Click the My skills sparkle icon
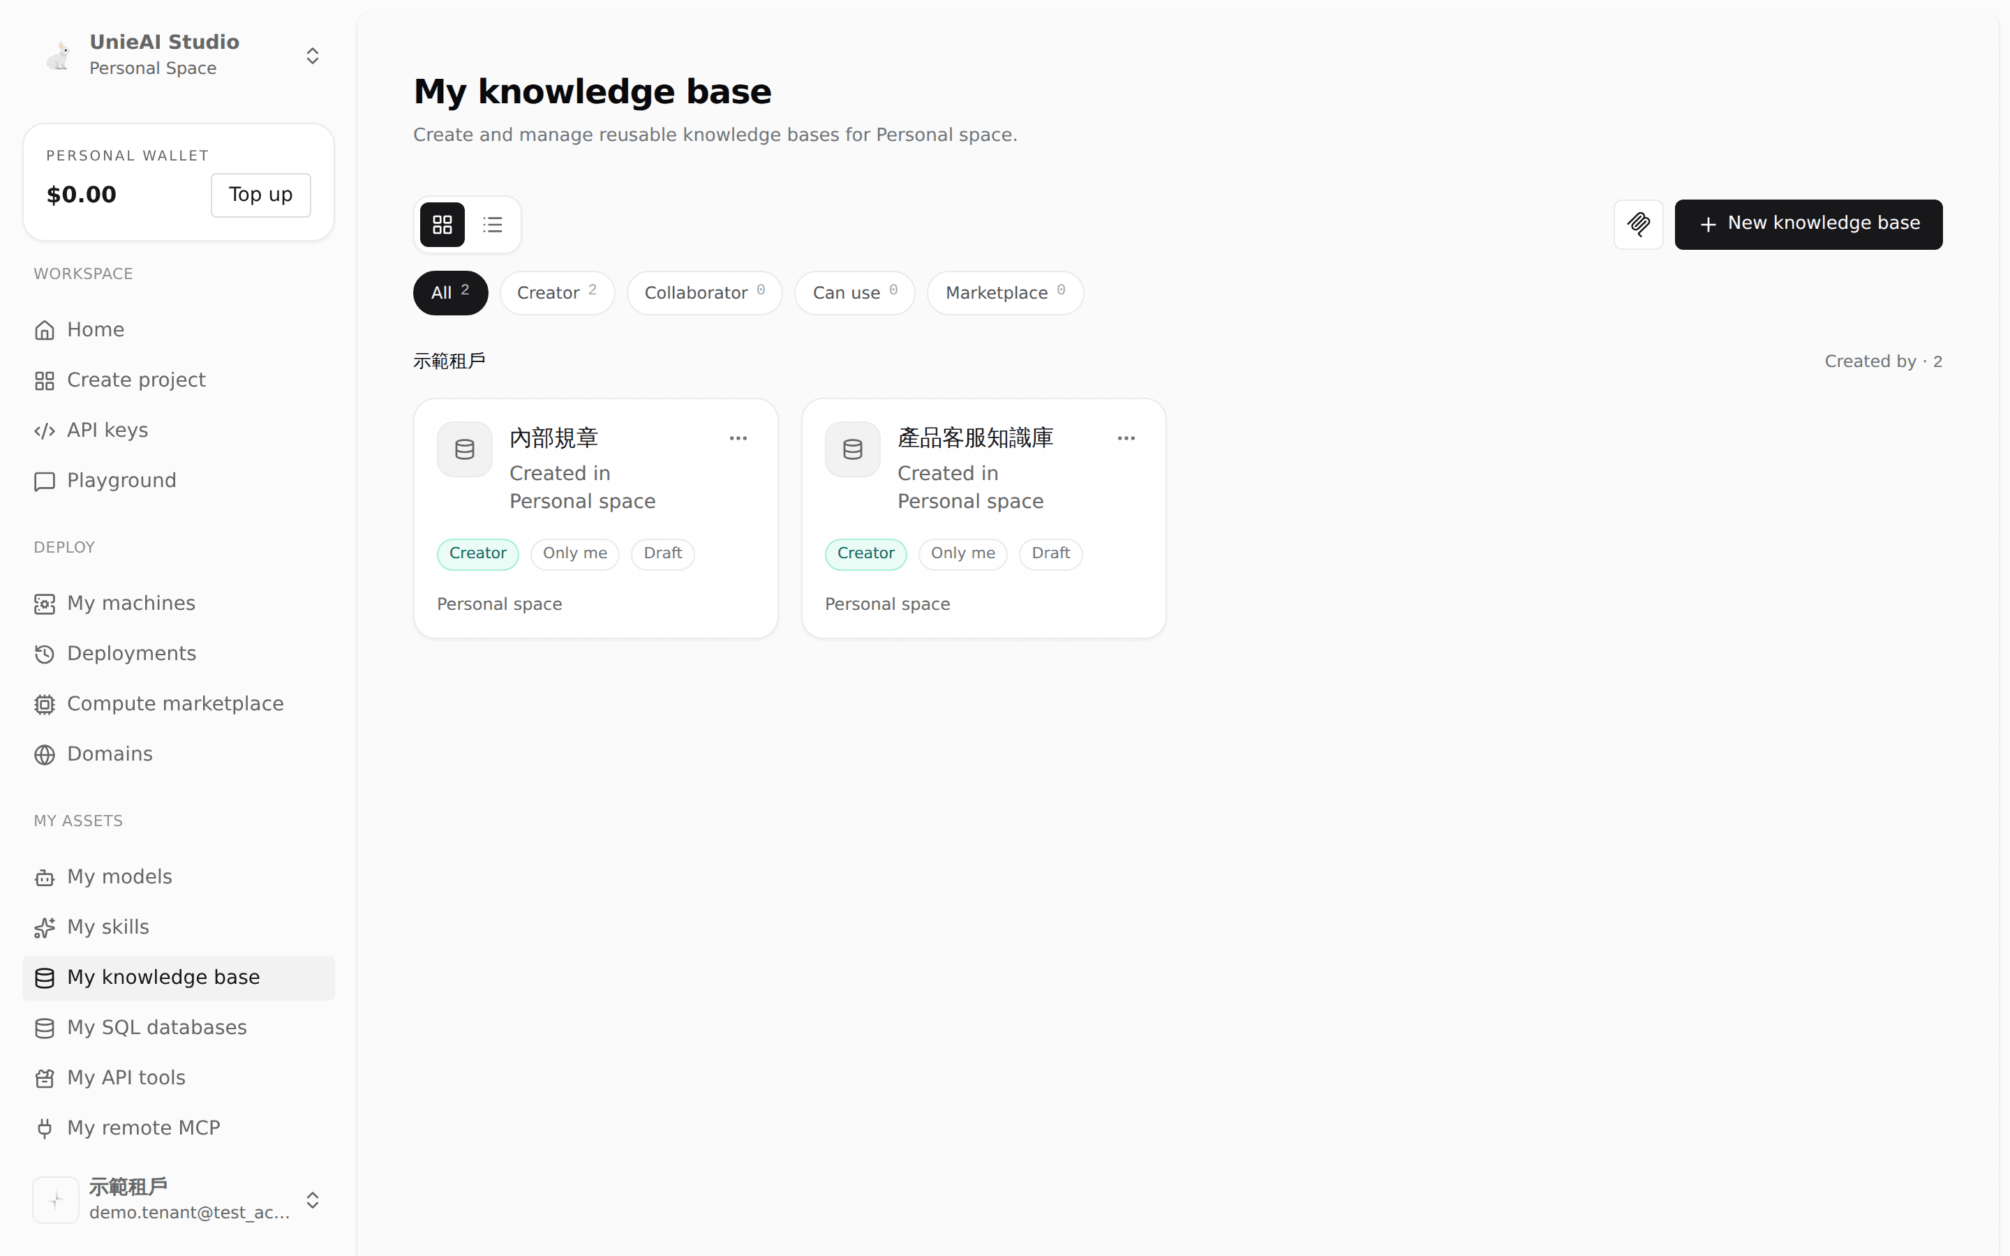This screenshot has height=1256, width=2010. point(45,927)
